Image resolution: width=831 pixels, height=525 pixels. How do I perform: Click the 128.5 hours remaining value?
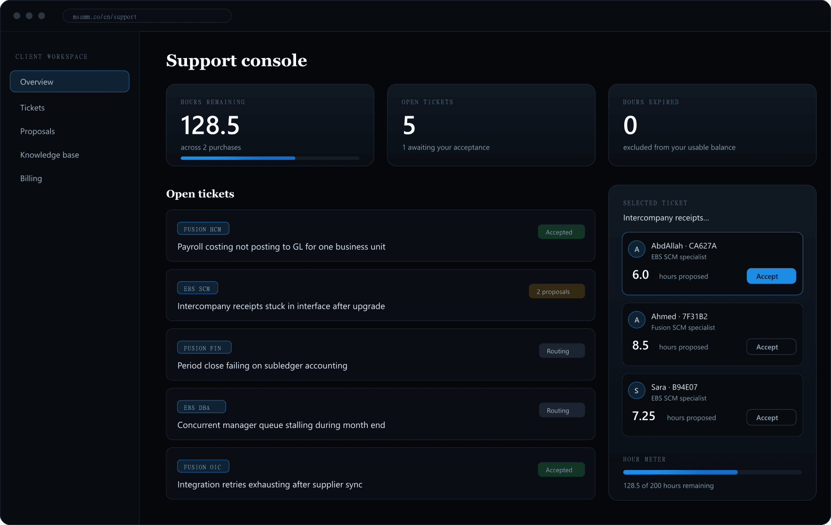coord(210,126)
